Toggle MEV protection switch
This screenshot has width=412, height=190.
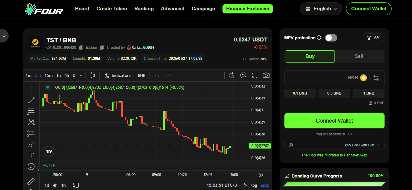coord(331,38)
